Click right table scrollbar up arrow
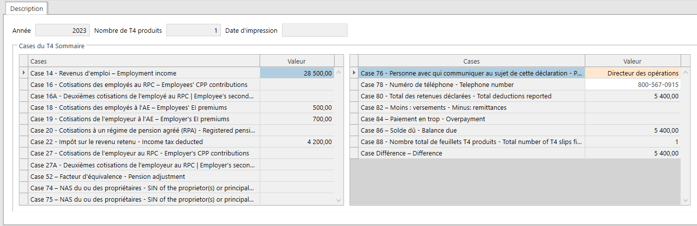 pos(686,73)
